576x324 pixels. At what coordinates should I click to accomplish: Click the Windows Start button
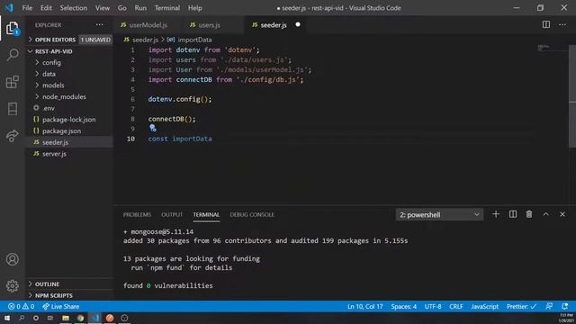click(7, 318)
